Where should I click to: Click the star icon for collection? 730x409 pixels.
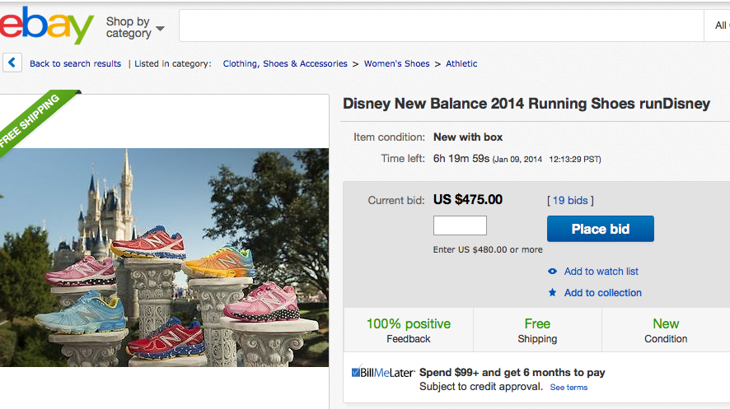coord(552,292)
